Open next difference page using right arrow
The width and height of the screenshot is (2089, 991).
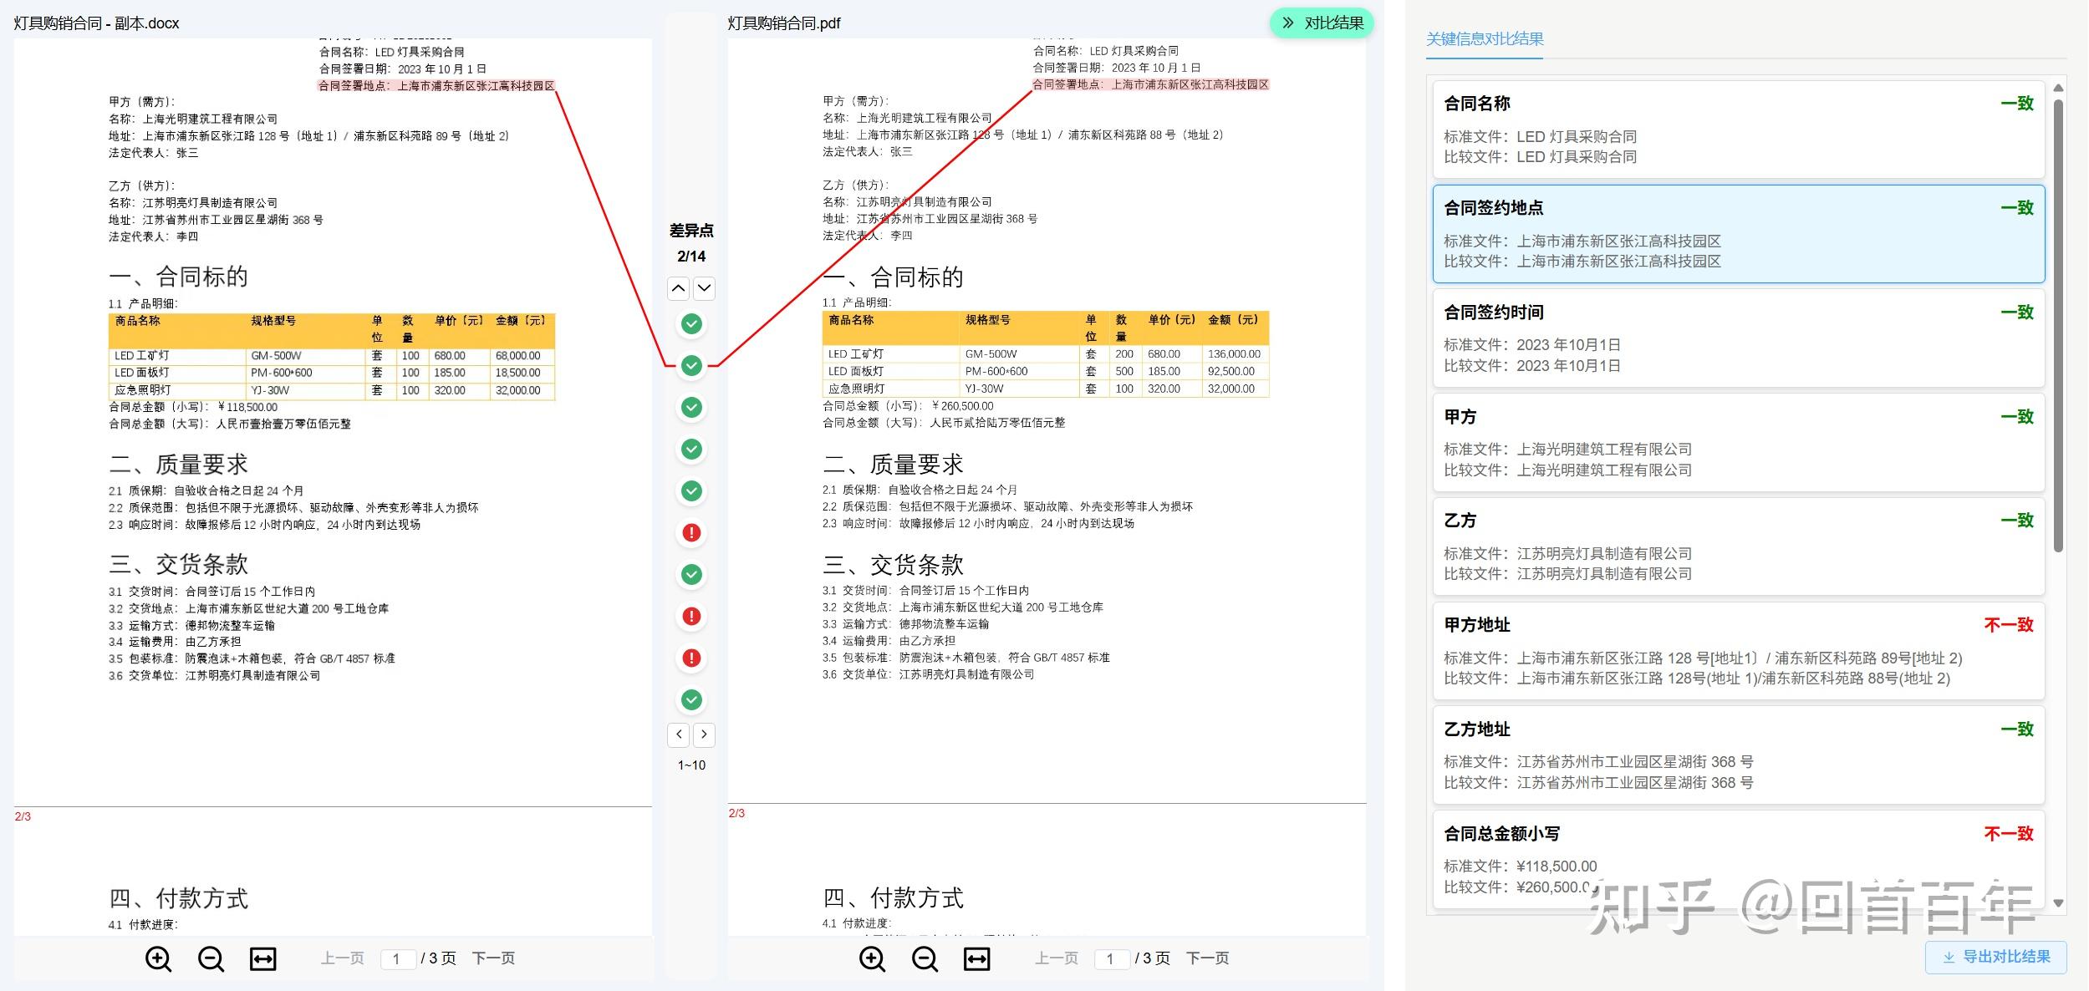tap(705, 734)
